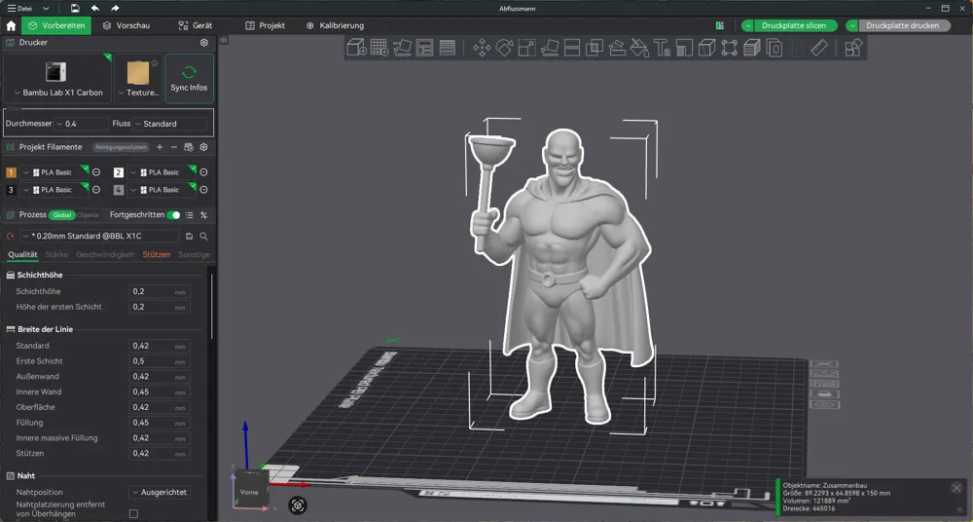The height and width of the screenshot is (522, 973).
Task: Open the Durchmesser nozzle diameter dropdown
Action: (x=82, y=124)
